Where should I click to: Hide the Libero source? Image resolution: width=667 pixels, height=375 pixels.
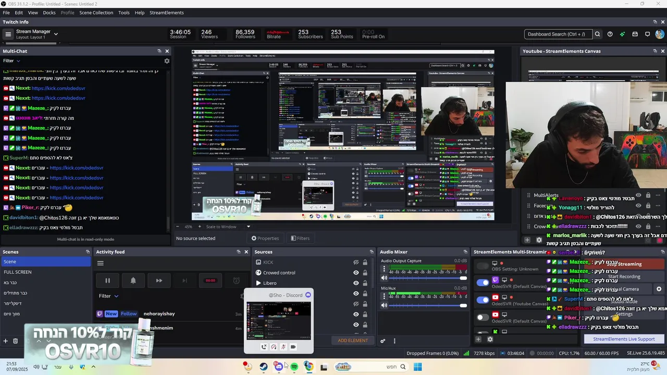[356, 283]
